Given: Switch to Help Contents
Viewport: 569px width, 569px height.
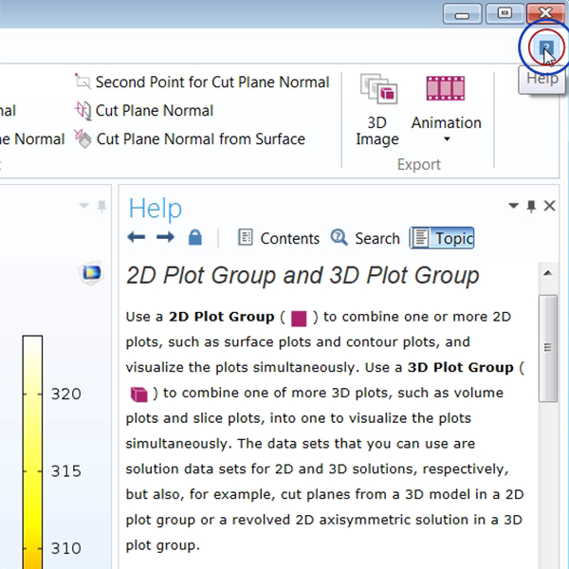Looking at the screenshot, I should [279, 238].
